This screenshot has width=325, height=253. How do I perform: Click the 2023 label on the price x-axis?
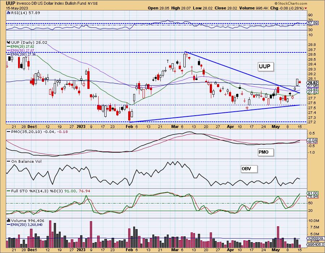click(81, 126)
